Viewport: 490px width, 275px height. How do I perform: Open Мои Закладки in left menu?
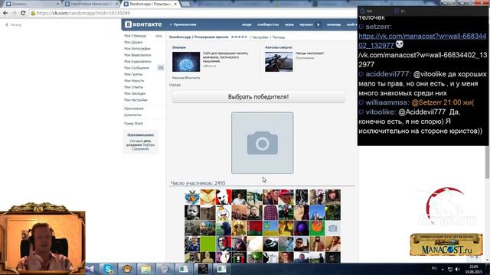(135, 93)
